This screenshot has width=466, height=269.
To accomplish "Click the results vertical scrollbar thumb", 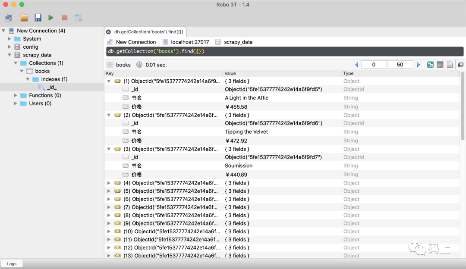I will 463,106.
